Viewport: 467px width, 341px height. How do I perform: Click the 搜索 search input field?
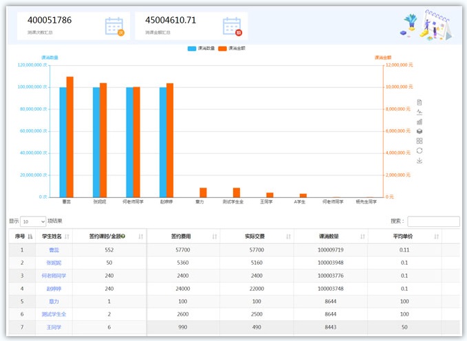point(433,221)
